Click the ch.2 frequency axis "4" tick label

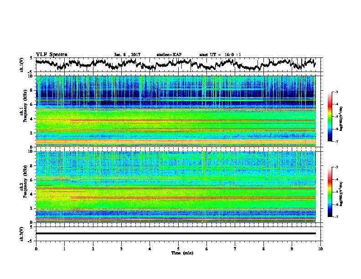(32, 194)
